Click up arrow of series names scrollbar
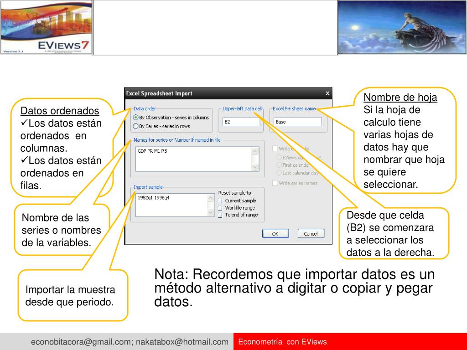 click(x=255, y=151)
